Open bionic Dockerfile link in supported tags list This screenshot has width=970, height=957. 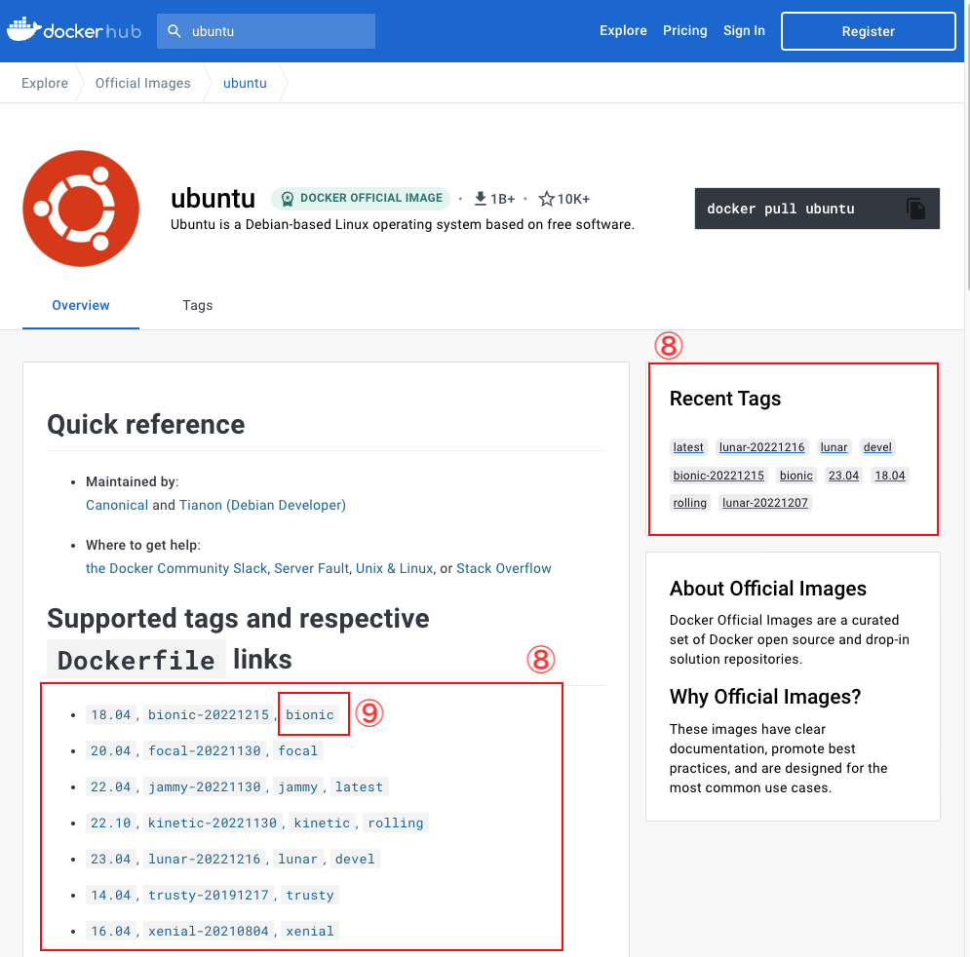click(x=309, y=714)
